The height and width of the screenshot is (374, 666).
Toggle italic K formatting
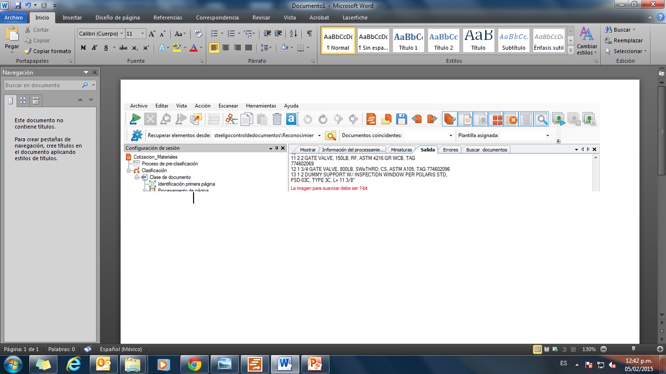coord(95,48)
